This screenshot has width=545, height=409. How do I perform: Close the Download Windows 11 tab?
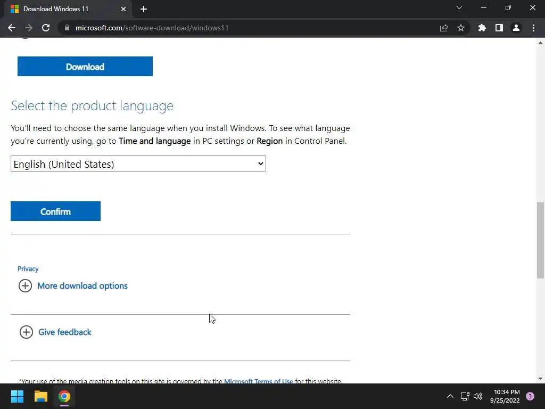pos(123,9)
